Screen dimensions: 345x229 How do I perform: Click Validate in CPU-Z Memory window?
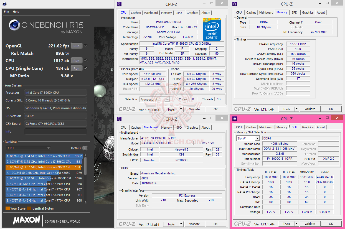310,109
